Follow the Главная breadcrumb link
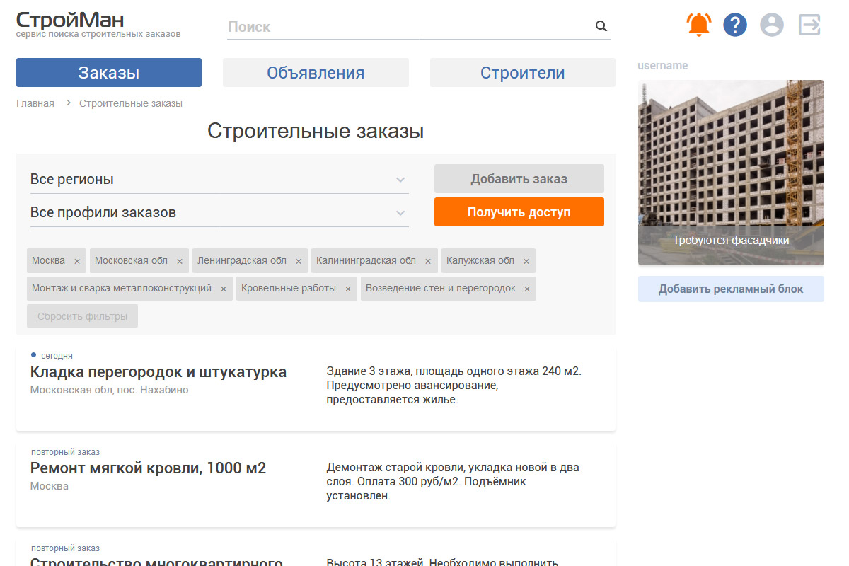The image size is (849, 566). 35,103
